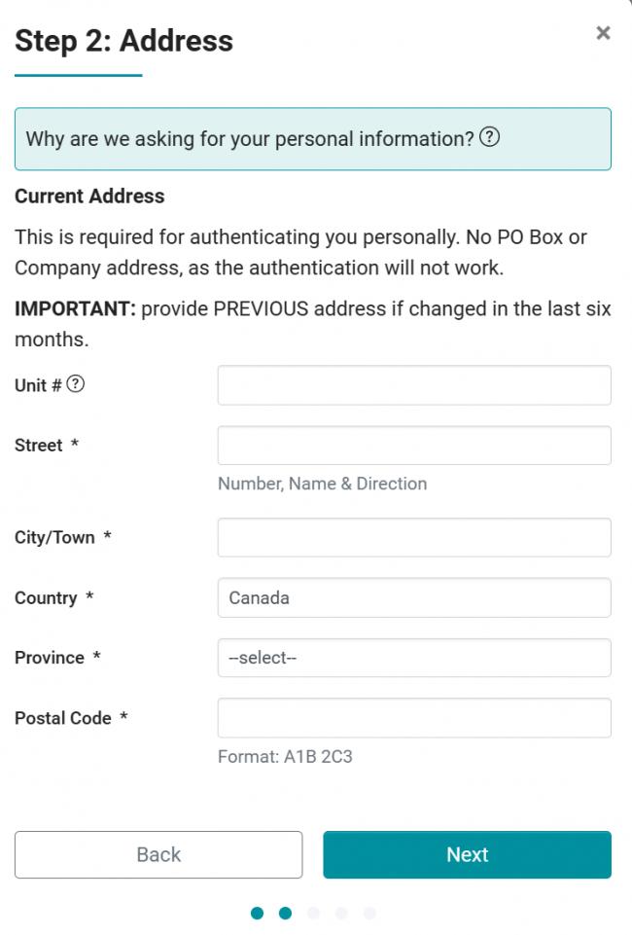Expand the 'Why are we asking' info banner

point(313,139)
